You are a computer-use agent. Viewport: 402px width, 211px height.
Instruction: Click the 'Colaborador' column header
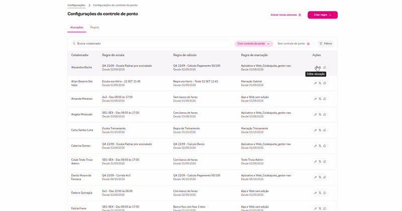point(80,55)
